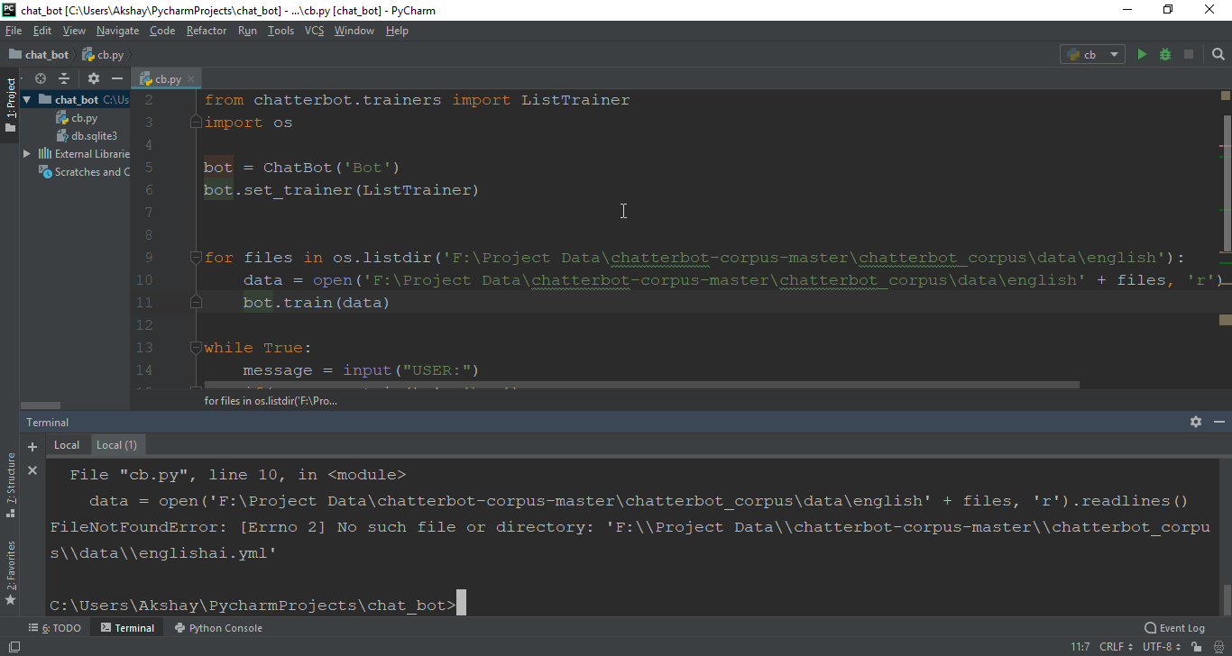Toggle the fold marker at line 9
The height and width of the screenshot is (656, 1232).
coord(196,257)
